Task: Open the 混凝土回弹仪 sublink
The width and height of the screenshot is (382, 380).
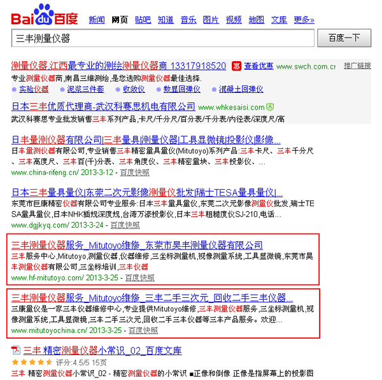Action: pos(241,89)
